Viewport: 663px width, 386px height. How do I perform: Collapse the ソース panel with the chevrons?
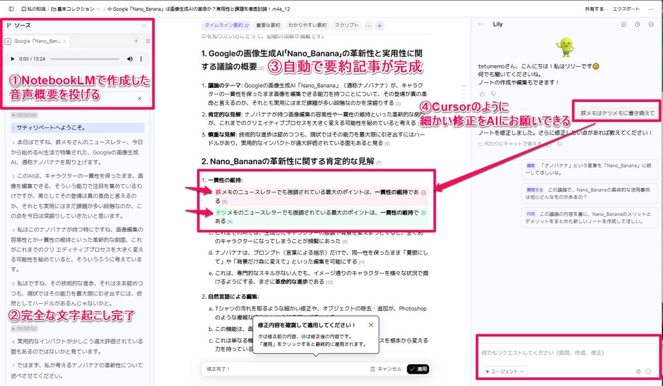click(143, 25)
